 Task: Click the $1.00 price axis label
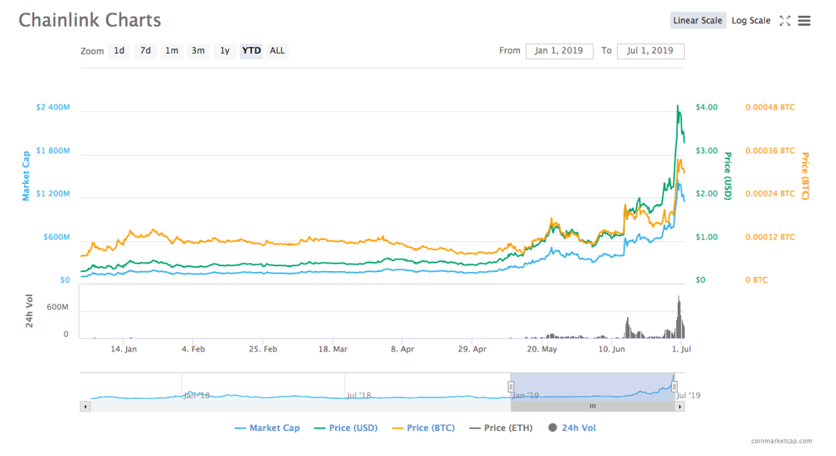tap(706, 238)
